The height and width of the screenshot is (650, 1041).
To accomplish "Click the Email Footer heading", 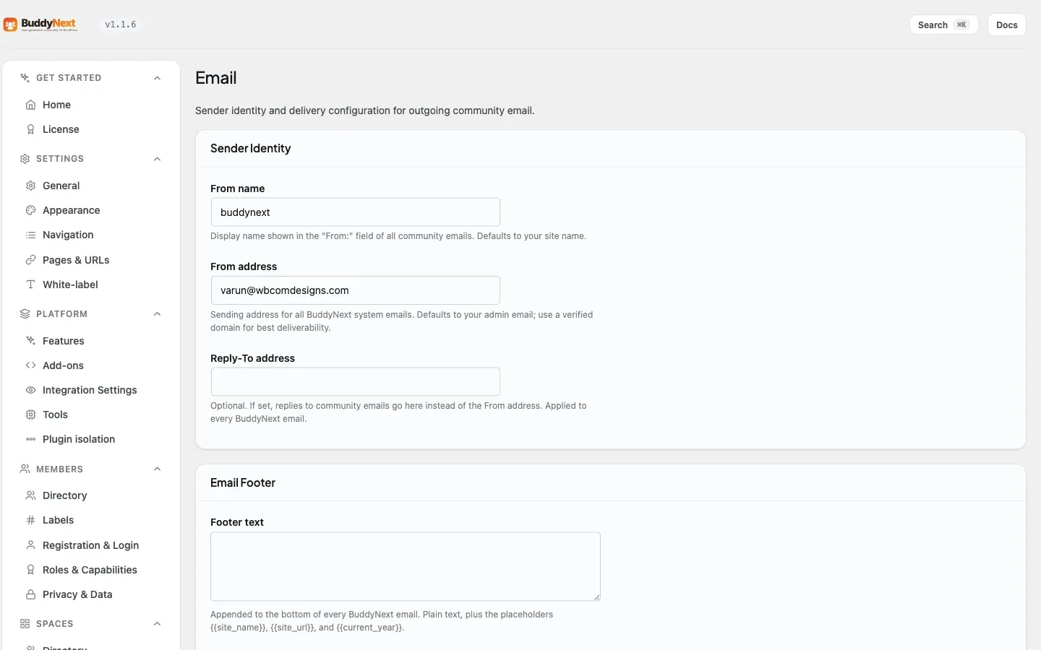I will 243,483.
